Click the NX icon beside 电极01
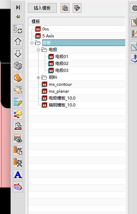The image size is (137, 214). (x=51, y=57)
